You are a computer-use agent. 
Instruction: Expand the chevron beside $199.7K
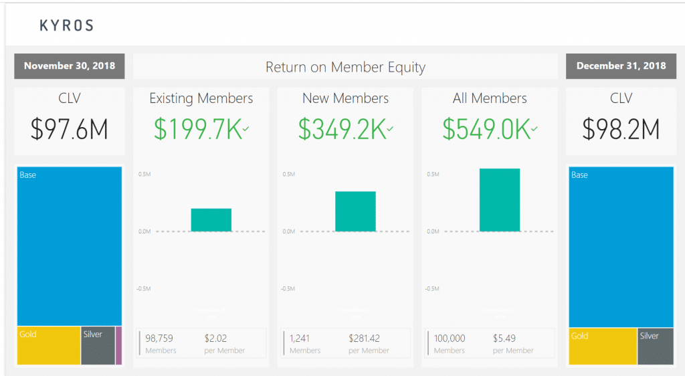click(x=247, y=128)
